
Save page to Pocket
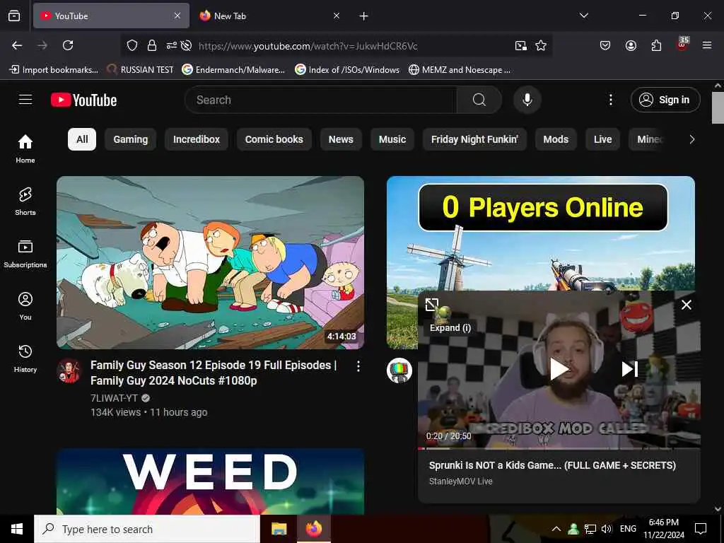coord(605,45)
